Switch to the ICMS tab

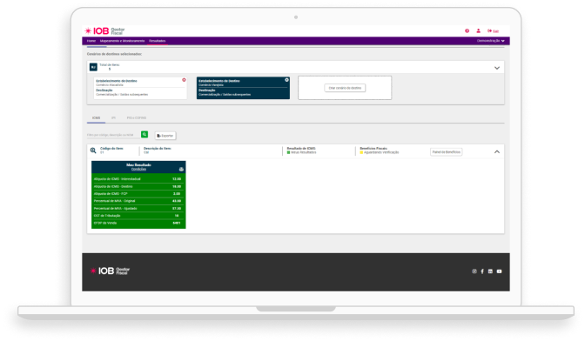97,117
